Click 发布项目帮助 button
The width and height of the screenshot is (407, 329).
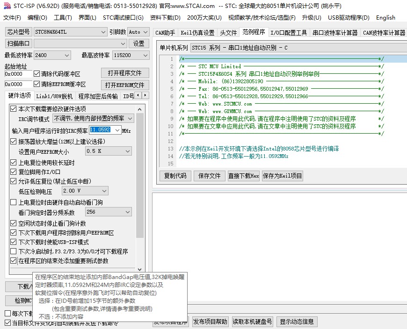tap(210, 322)
